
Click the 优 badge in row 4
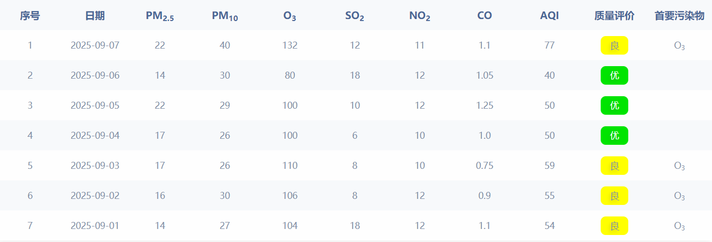click(x=614, y=136)
